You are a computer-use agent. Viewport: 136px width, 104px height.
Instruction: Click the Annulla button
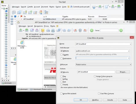[x=110, y=100]
